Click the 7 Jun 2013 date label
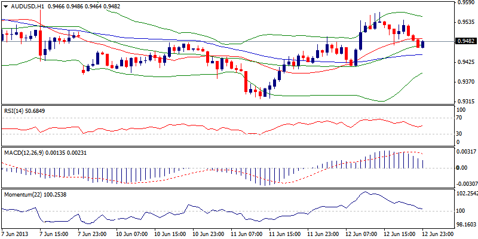This screenshot has height=239, width=478. coord(14,235)
